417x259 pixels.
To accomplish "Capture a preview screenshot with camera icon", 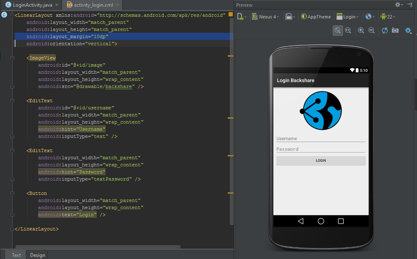I will (x=395, y=30).
